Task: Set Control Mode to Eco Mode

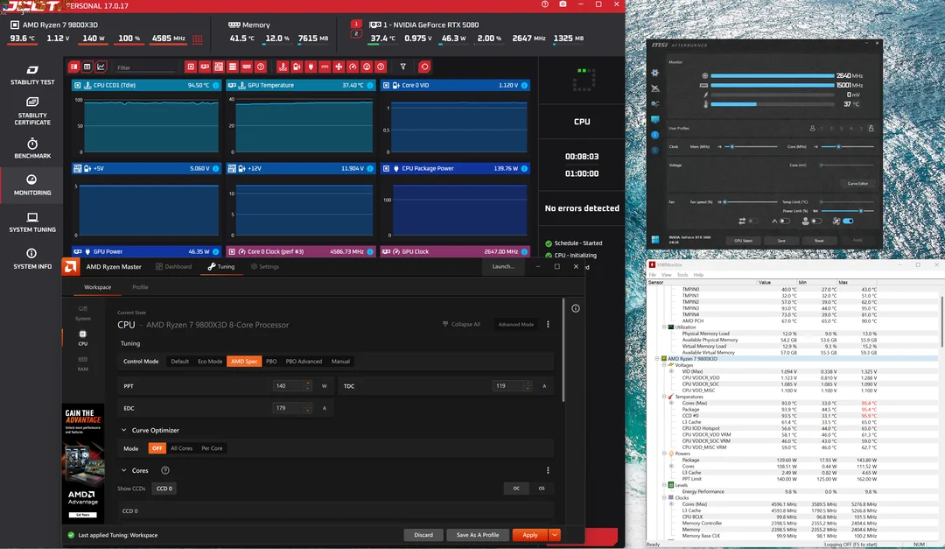Action: [x=210, y=362]
